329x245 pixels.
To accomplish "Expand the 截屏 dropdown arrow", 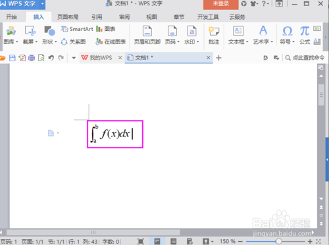I will click(x=36, y=41).
